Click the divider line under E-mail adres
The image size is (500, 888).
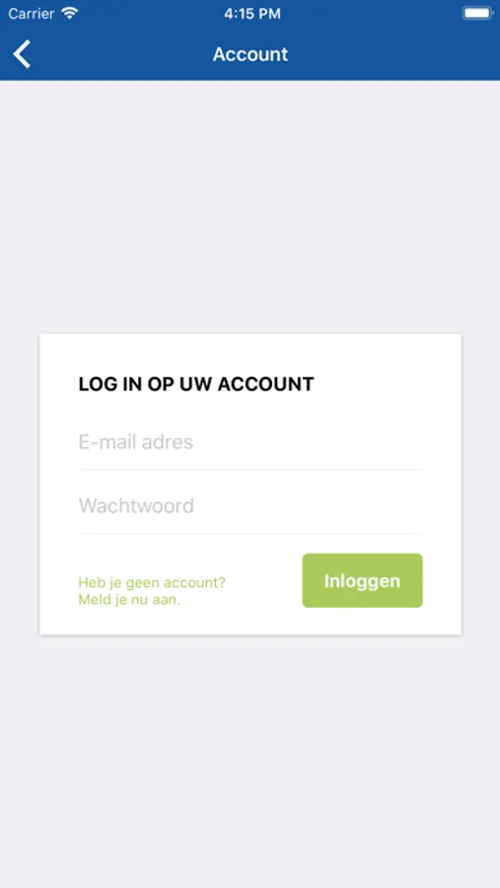pyautogui.click(x=250, y=470)
